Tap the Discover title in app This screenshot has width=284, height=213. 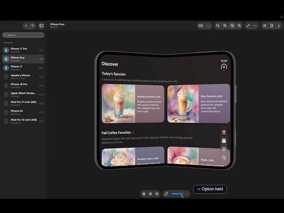[110, 64]
